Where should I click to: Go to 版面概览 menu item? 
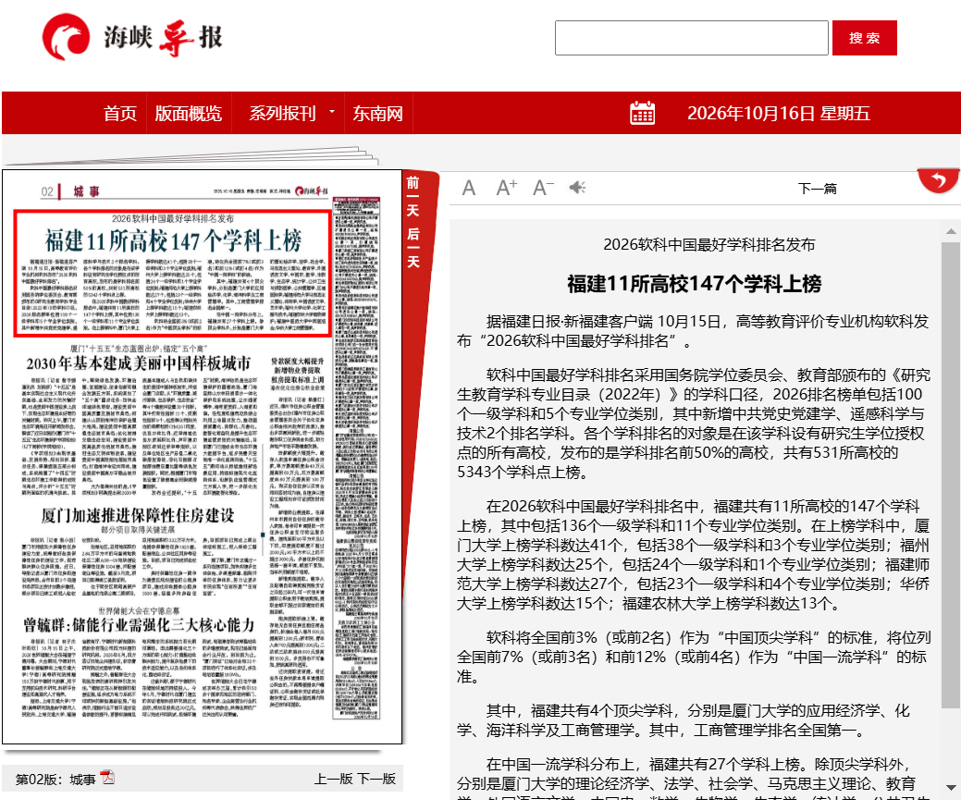coord(188,114)
